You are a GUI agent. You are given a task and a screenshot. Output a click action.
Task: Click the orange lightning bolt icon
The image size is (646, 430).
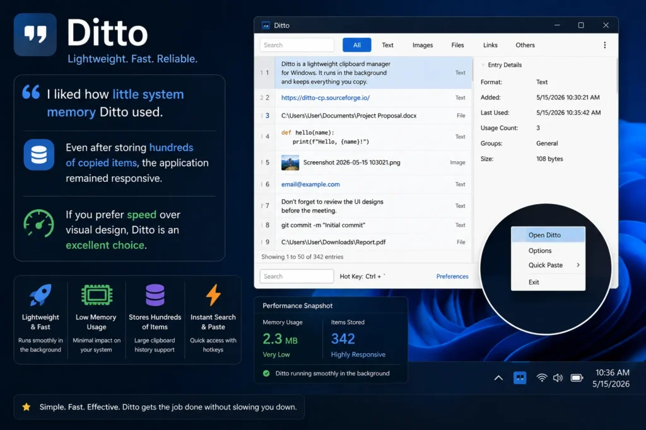[213, 295]
